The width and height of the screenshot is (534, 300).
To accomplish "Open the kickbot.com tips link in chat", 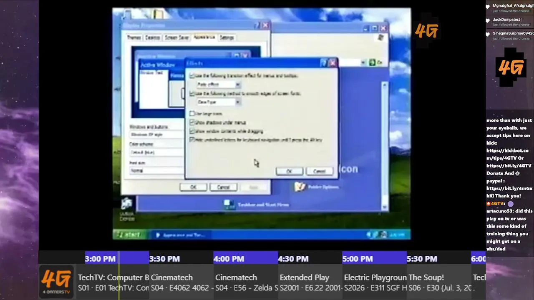I will pyautogui.click(x=507, y=154).
